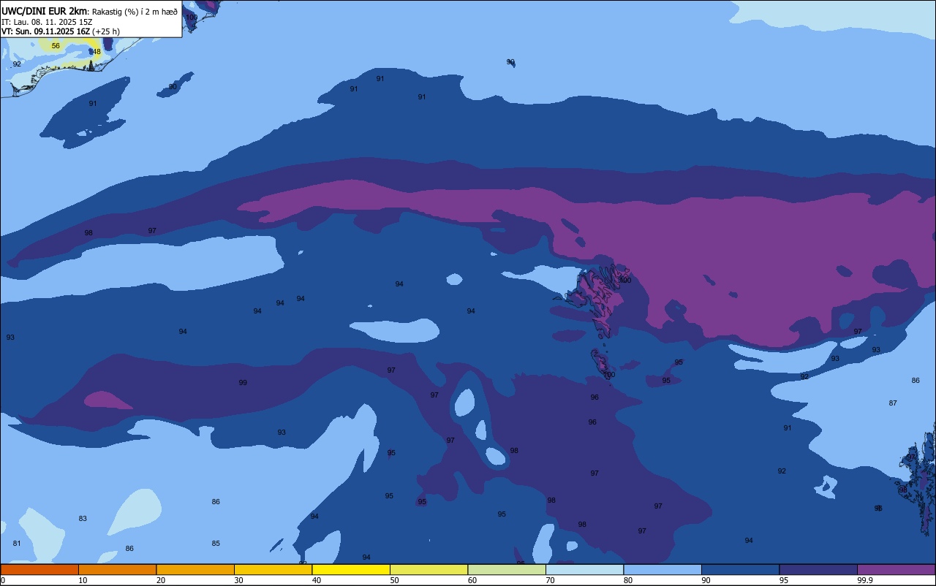
Task: Click the 0–10 dark orange legend swatch
Action: point(39,569)
